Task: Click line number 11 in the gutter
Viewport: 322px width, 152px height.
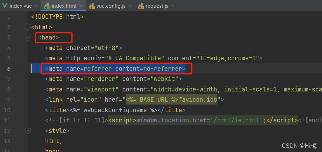Action: 7,120
